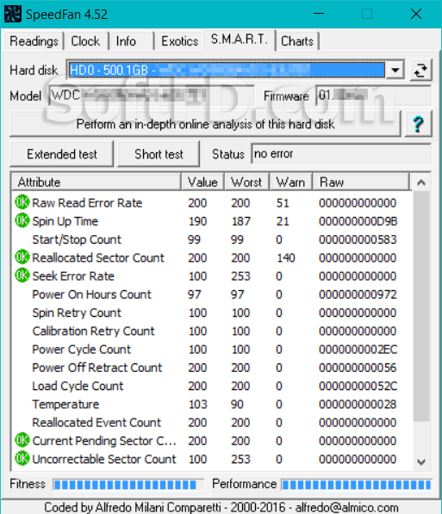
Task: Click raw value 00000000D9B
Action: click(358, 221)
